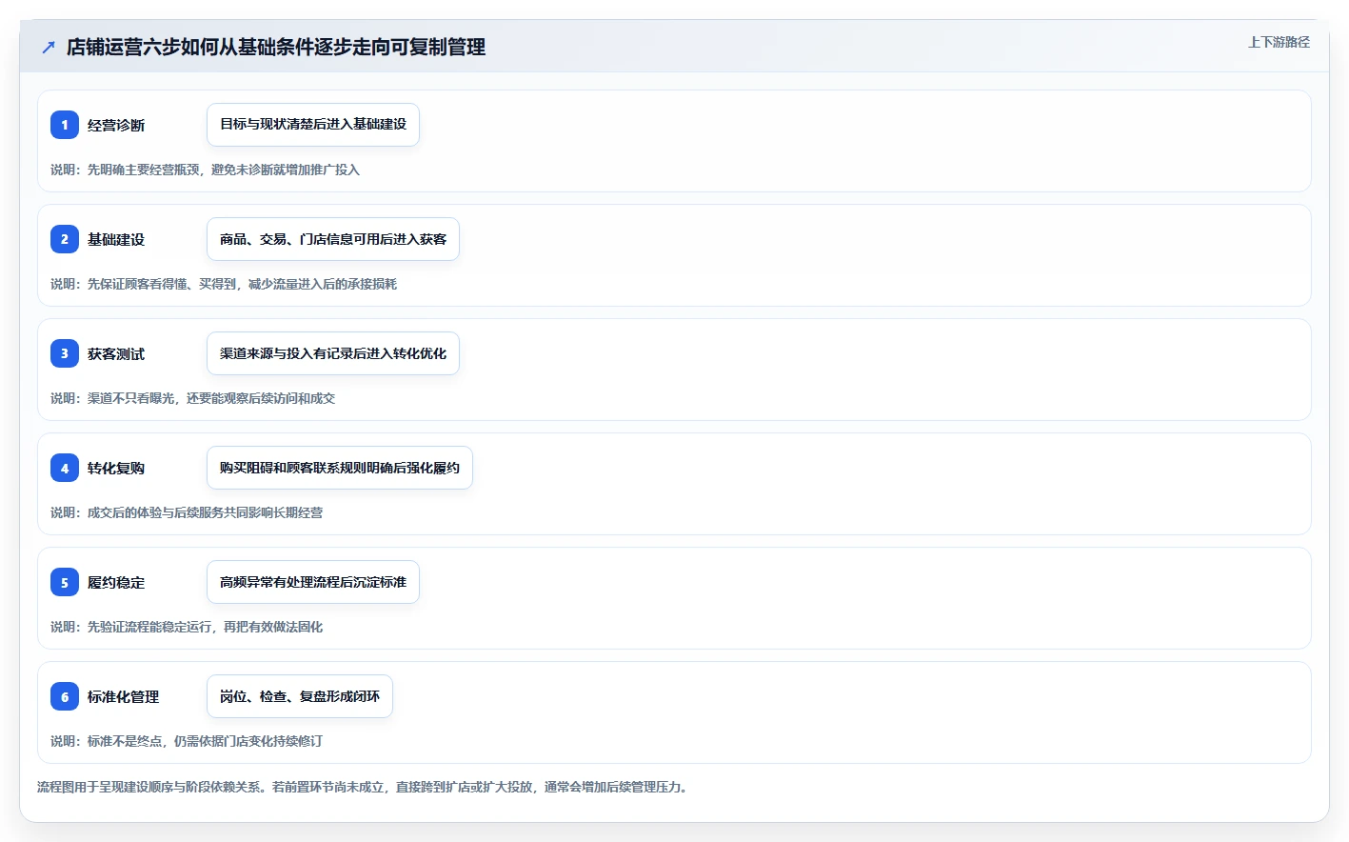Click the note 先明确主要经营瓶颈

[x=205, y=170]
